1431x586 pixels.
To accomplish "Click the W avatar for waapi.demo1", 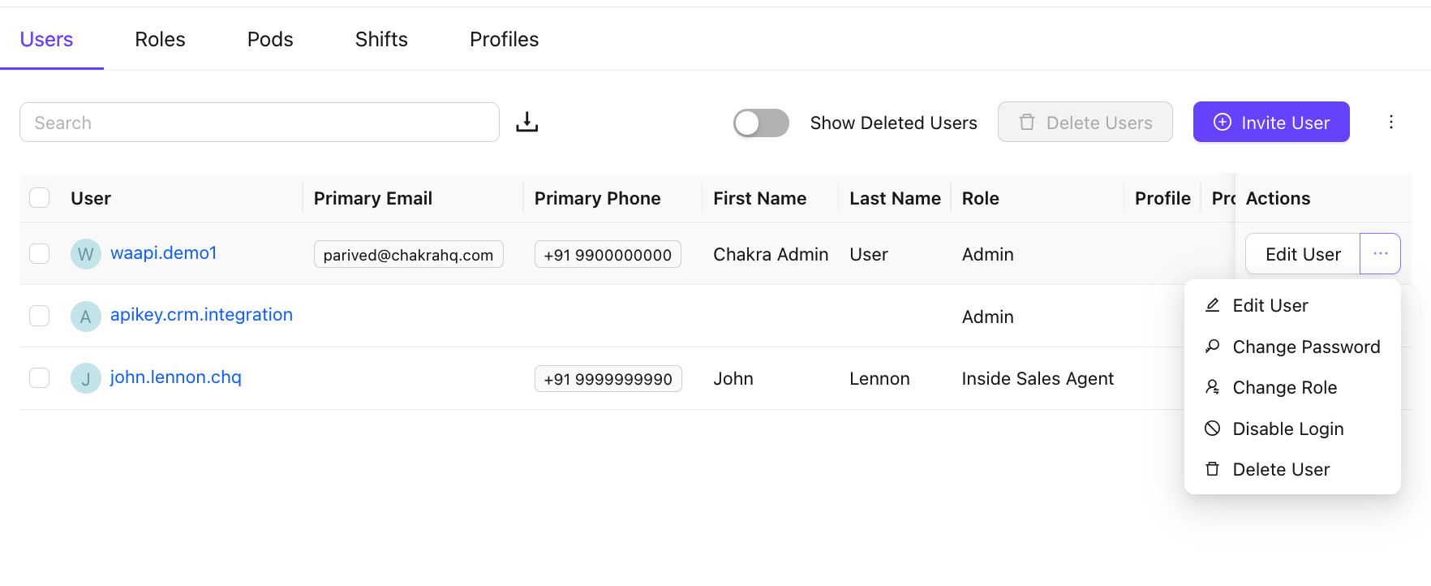I will point(85,254).
